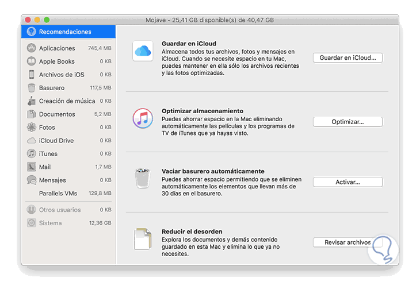The height and width of the screenshot is (293, 420).
Task: Click the Apple Books label
Action: 57,61
